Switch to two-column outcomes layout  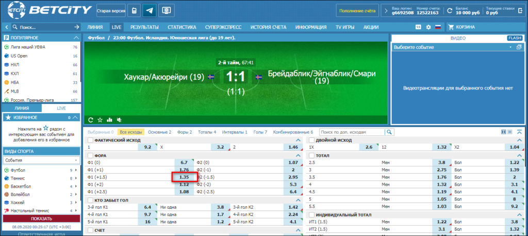pyautogui.click(x=504, y=132)
